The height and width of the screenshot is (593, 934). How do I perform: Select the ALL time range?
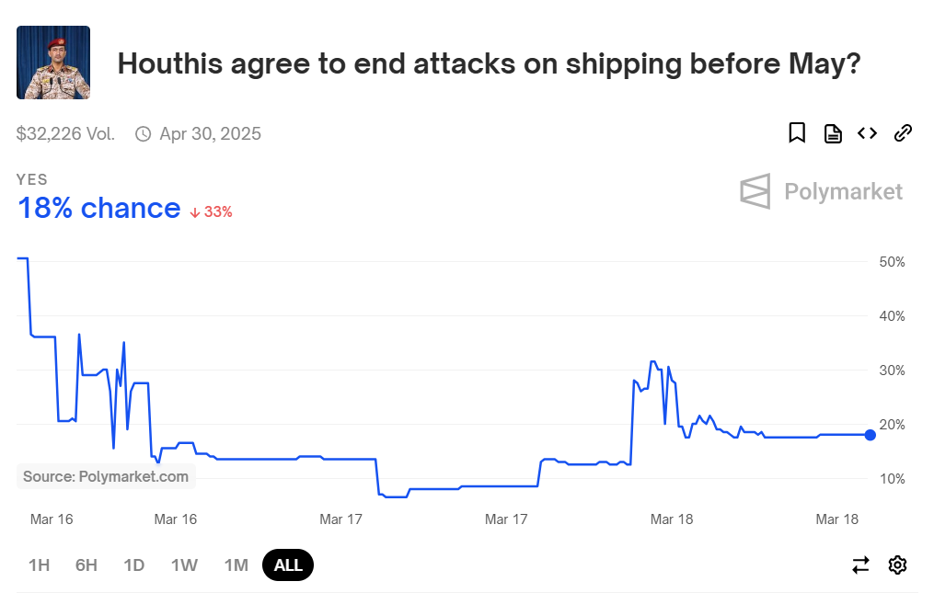(x=288, y=564)
